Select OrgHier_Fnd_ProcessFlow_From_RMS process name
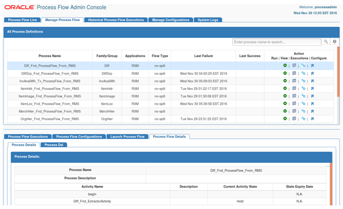 point(50,119)
